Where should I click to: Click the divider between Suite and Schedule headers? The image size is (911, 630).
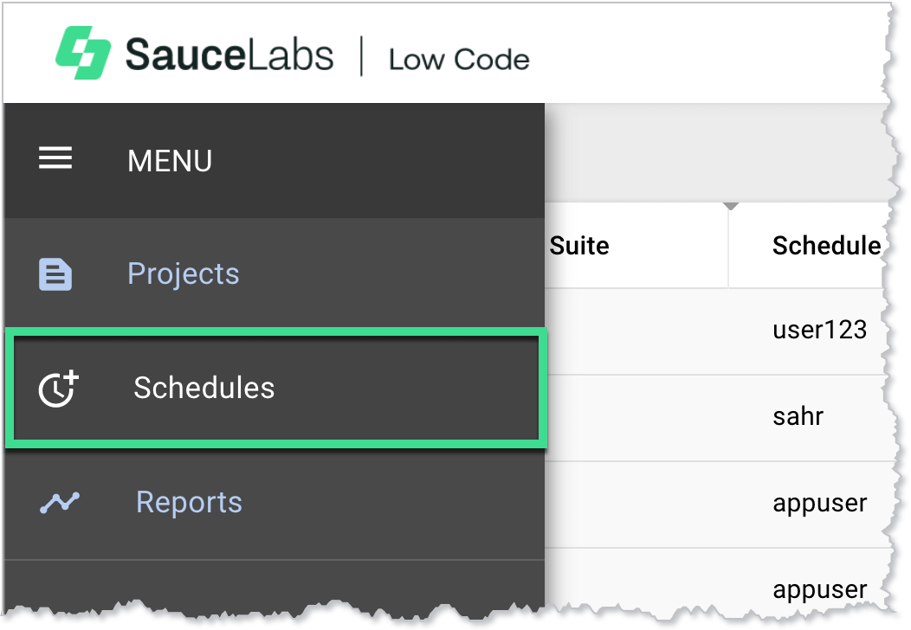click(728, 246)
